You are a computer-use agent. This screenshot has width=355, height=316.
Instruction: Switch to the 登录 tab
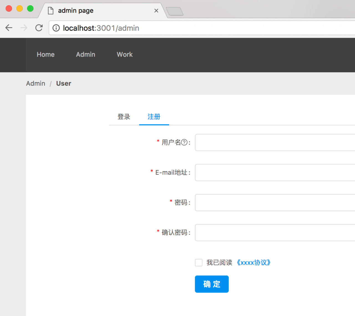pos(124,117)
